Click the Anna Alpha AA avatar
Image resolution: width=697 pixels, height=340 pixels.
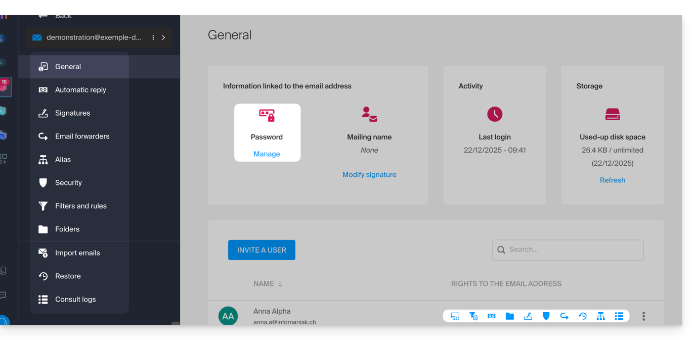[228, 316]
